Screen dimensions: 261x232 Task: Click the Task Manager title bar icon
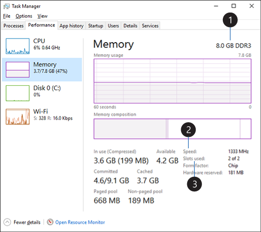(x=7, y=7)
